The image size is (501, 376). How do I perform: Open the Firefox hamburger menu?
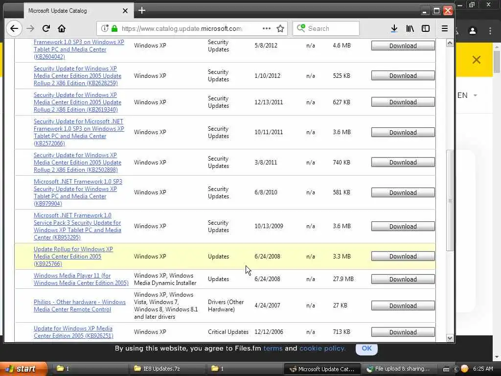444,28
